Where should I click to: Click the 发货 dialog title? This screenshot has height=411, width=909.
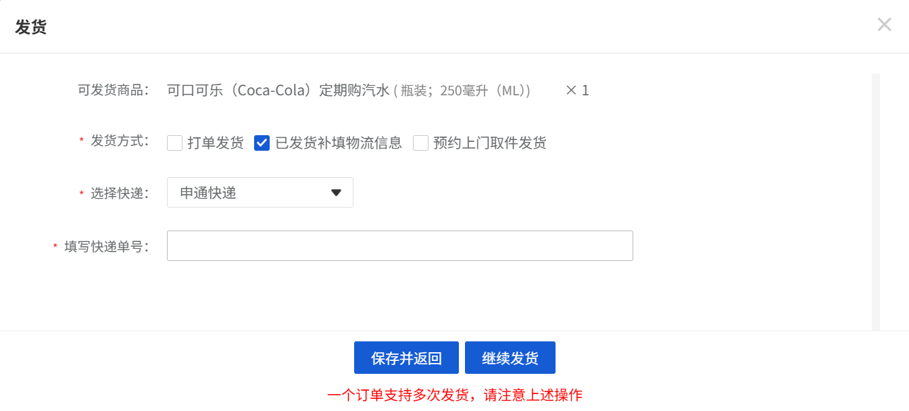pyautogui.click(x=30, y=28)
